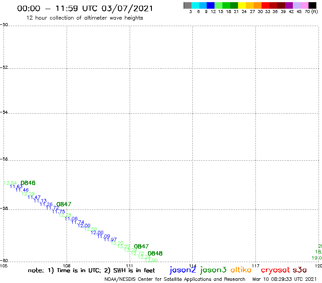Select the s3a satellite label
Image resolution: width=322 pixels, height=283 pixels.
pos(299,270)
